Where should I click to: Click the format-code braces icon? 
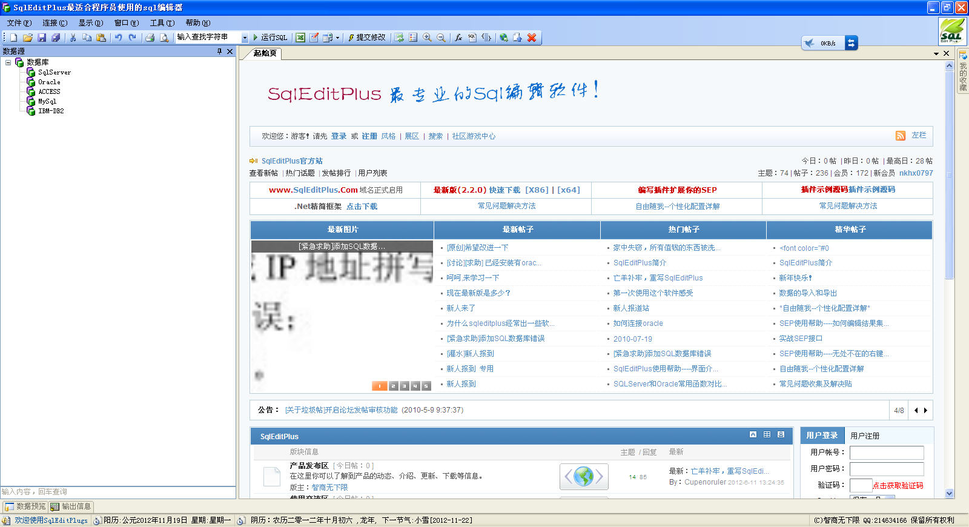click(486, 38)
